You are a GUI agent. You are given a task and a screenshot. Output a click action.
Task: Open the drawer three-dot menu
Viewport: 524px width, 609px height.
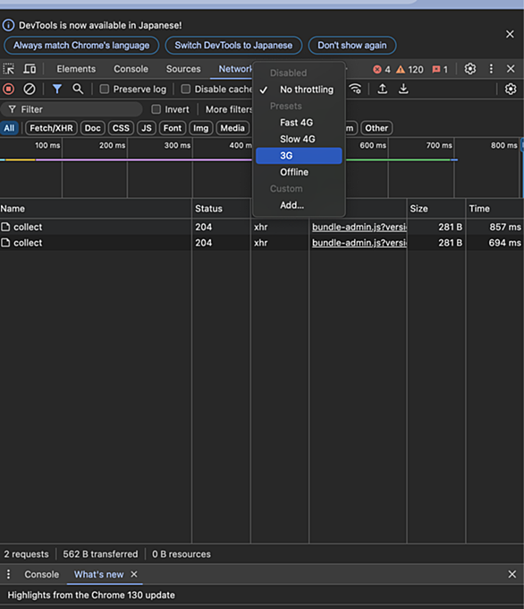(x=9, y=574)
